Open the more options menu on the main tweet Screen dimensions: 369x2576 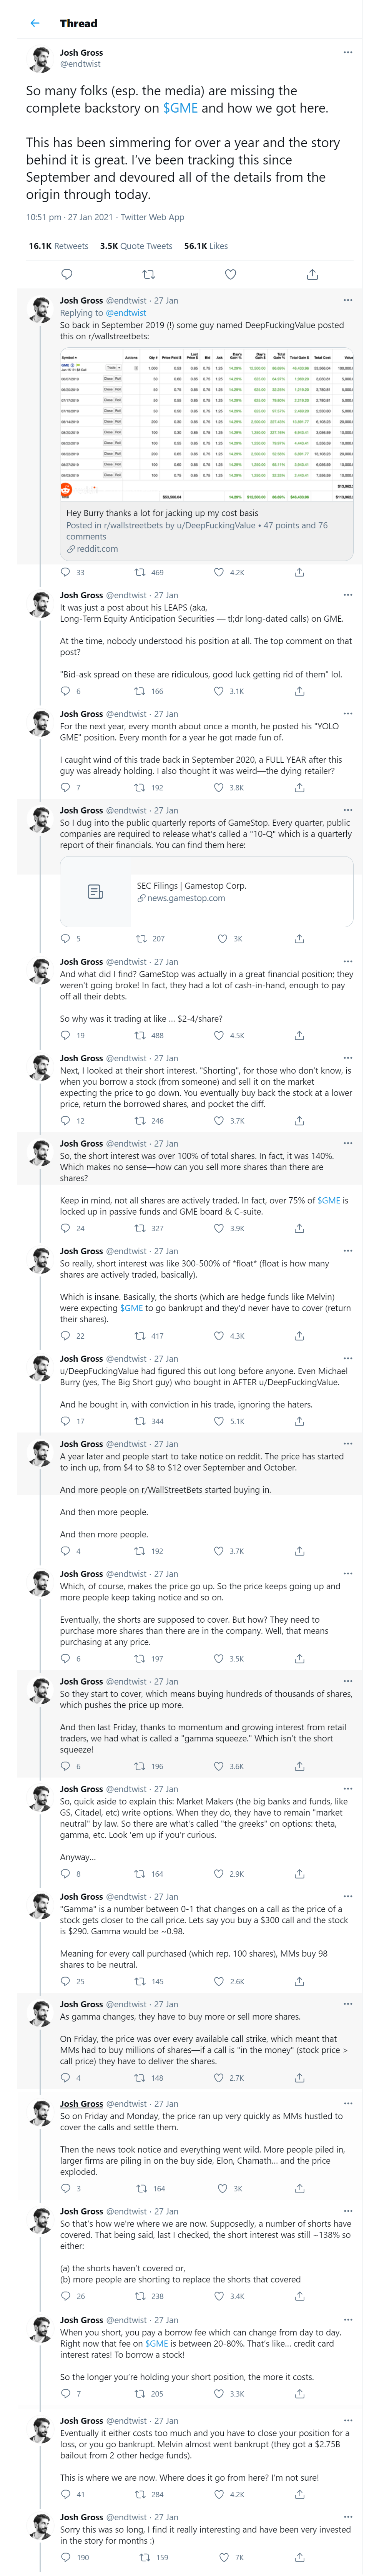tap(347, 52)
